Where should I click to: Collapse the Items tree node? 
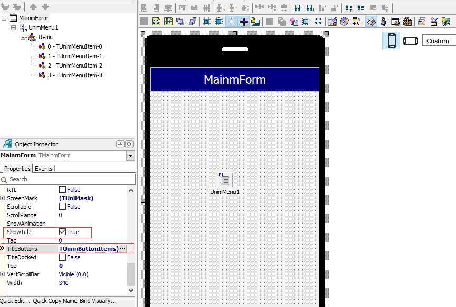(x=23, y=38)
